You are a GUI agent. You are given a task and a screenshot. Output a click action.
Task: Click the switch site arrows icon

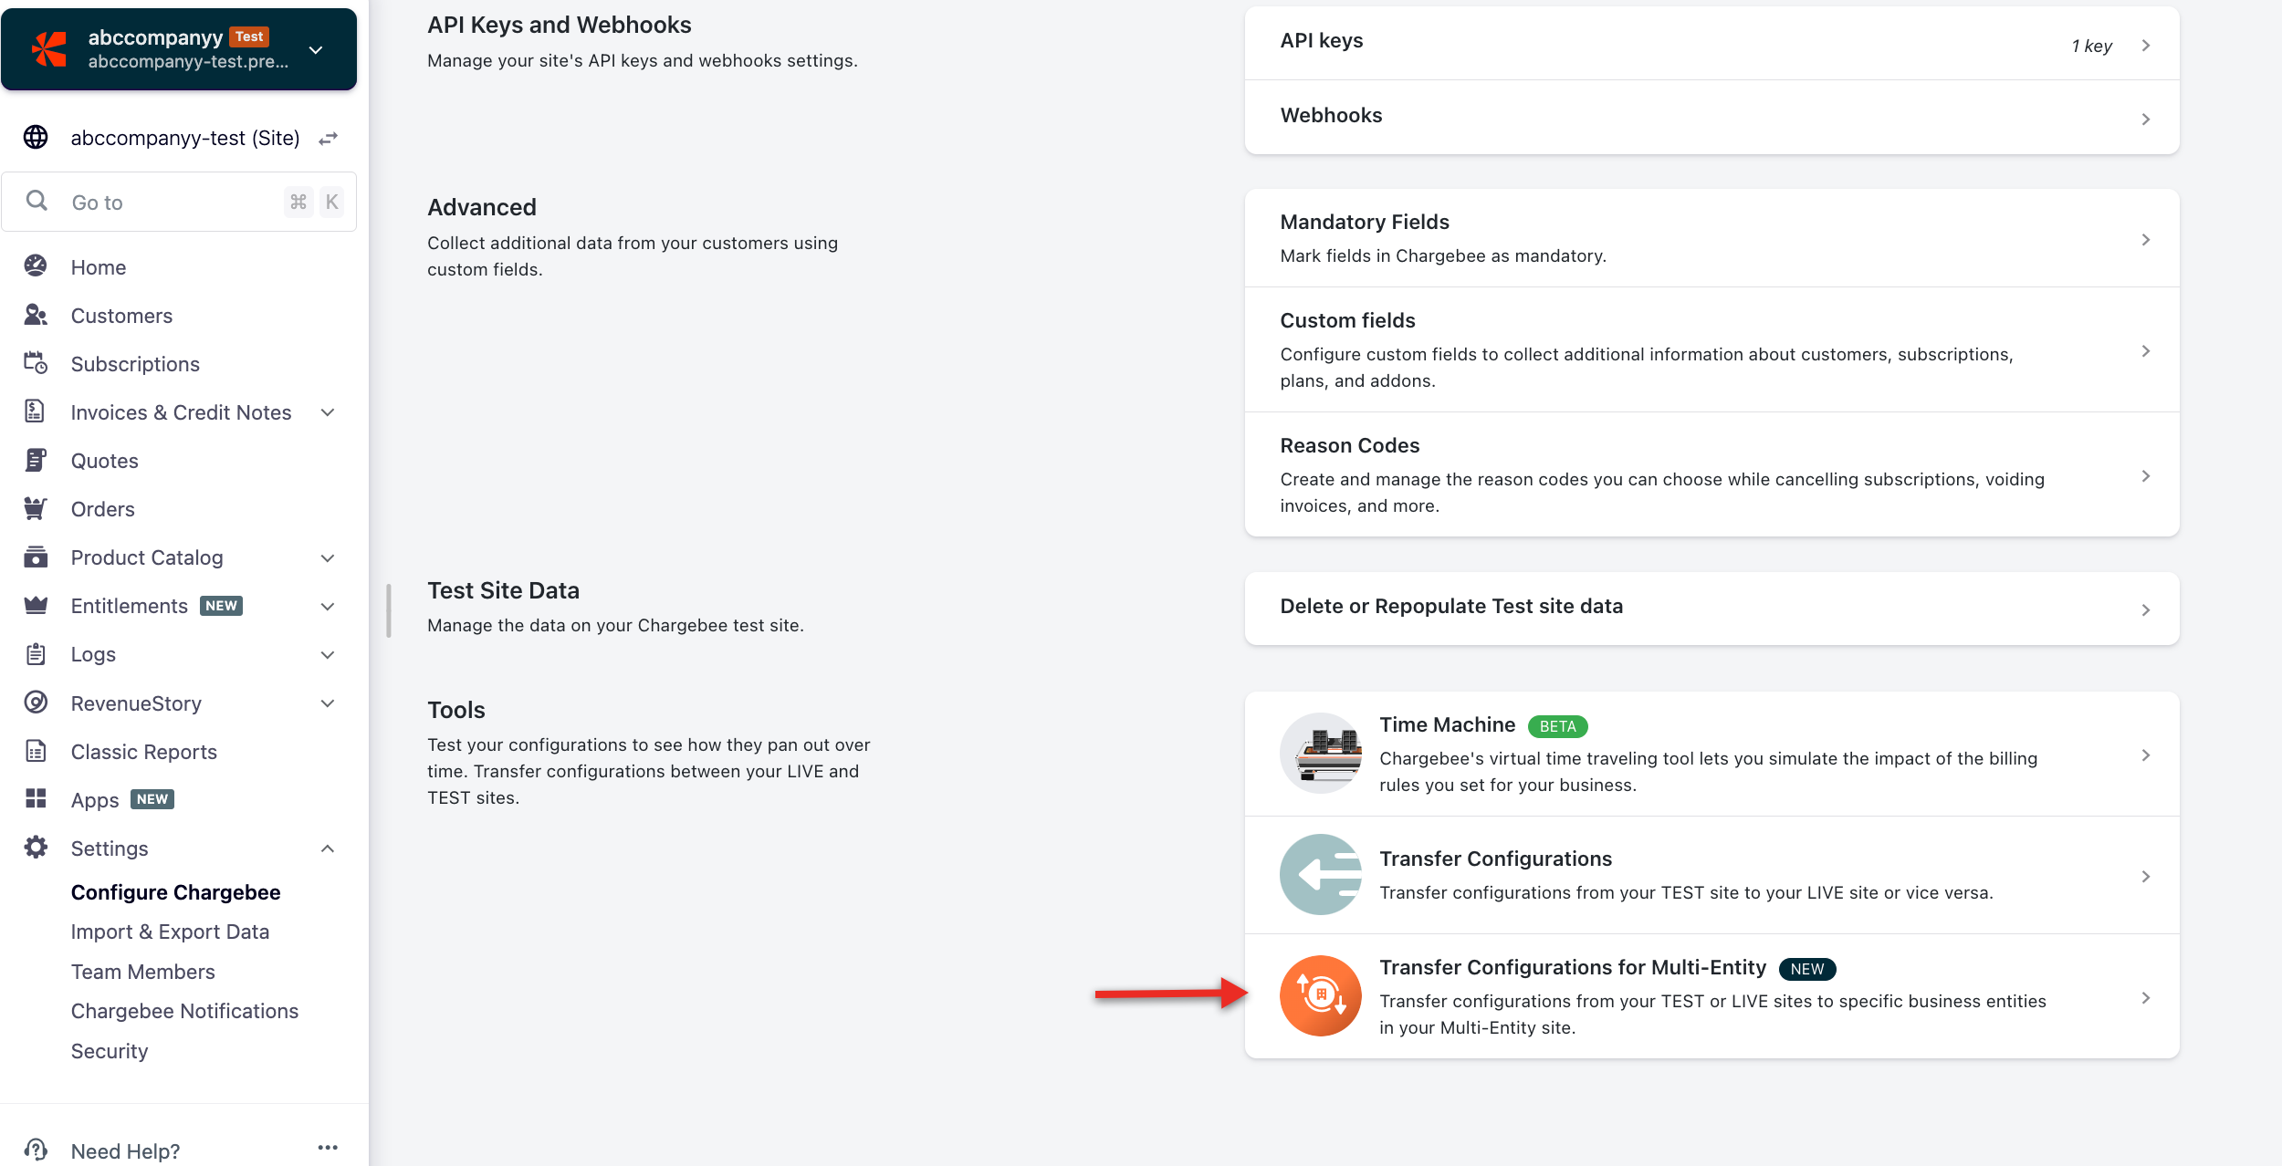329,138
